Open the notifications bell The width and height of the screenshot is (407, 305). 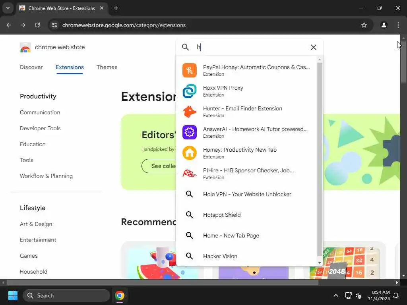(396, 295)
